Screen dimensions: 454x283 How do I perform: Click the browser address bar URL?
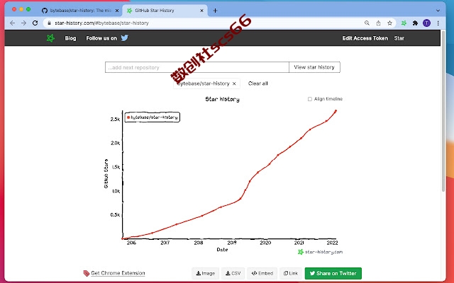pos(101,23)
